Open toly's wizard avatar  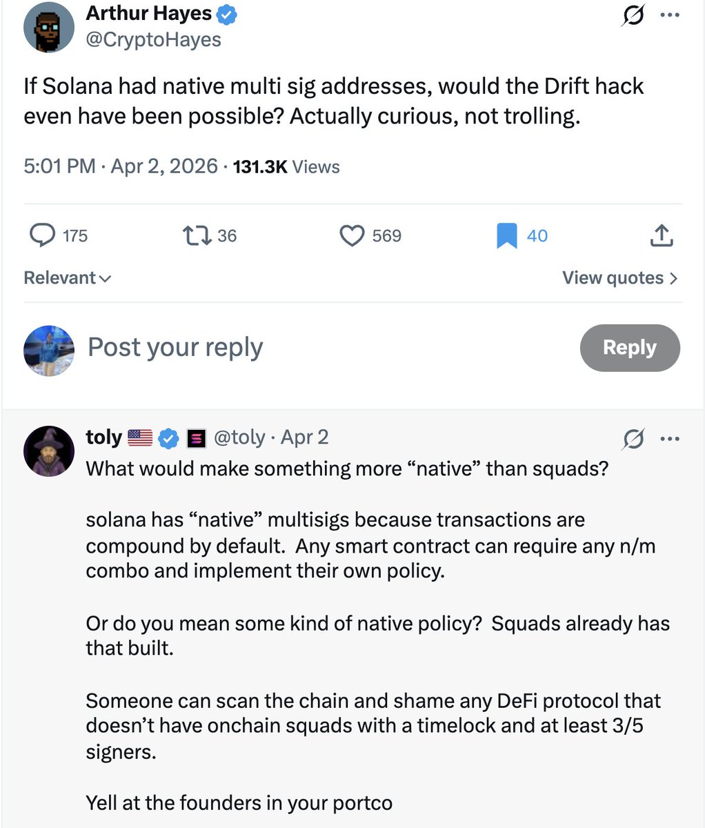click(x=48, y=451)
